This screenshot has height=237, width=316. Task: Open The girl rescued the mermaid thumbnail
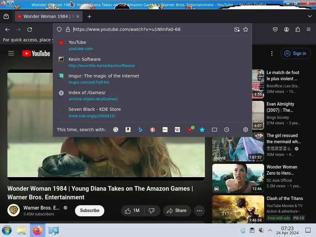point(238,149)
